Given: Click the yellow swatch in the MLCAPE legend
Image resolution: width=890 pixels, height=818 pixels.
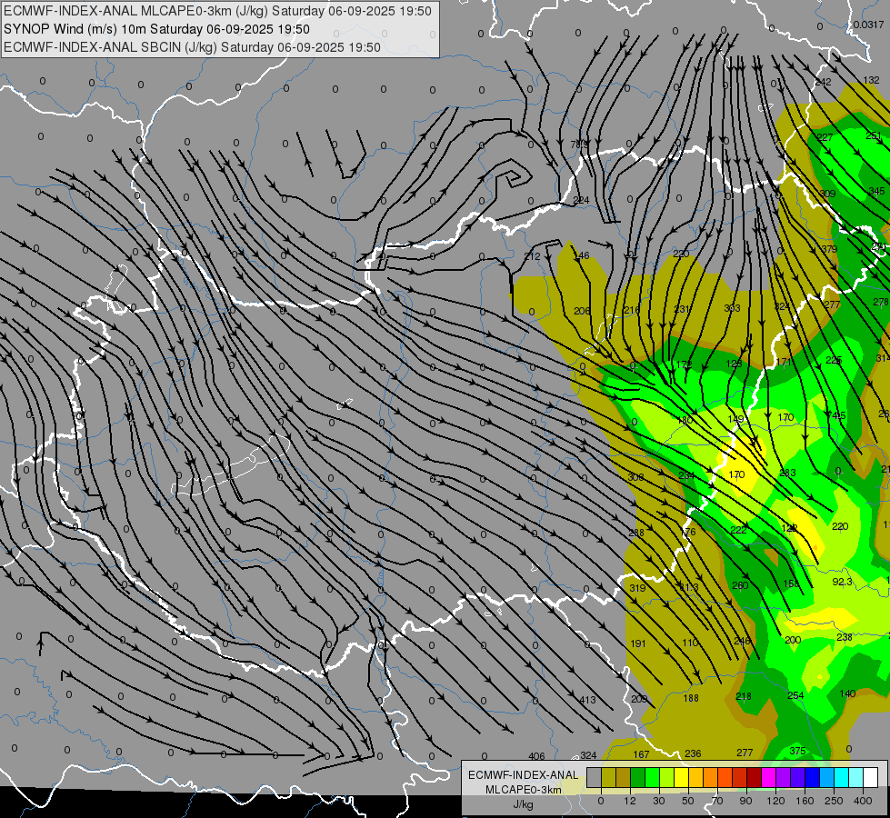Looking at the screenshot, I should [x=681, y=778].
